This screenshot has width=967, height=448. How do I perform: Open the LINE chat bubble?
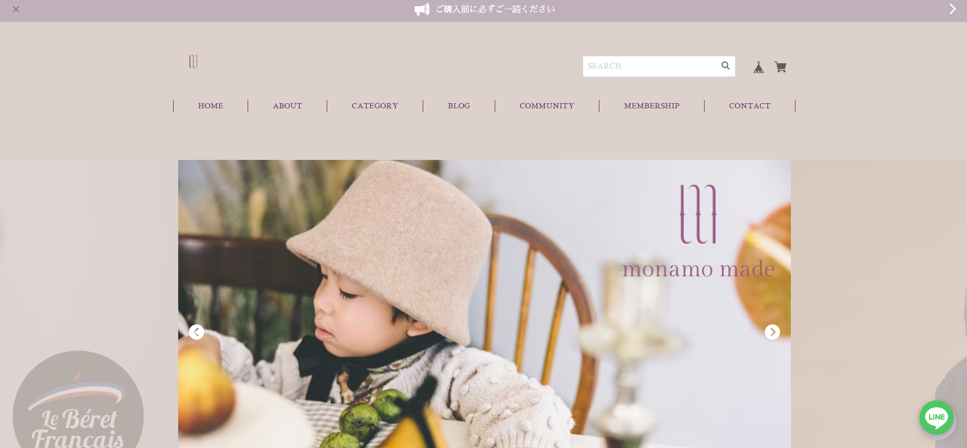point(936,417)
